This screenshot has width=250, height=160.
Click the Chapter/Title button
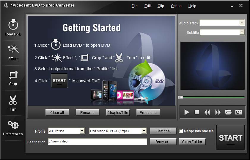[x=118, y=112]
